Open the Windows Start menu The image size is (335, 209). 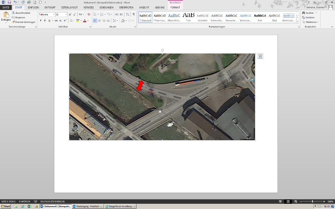click(x=6, y=206)
